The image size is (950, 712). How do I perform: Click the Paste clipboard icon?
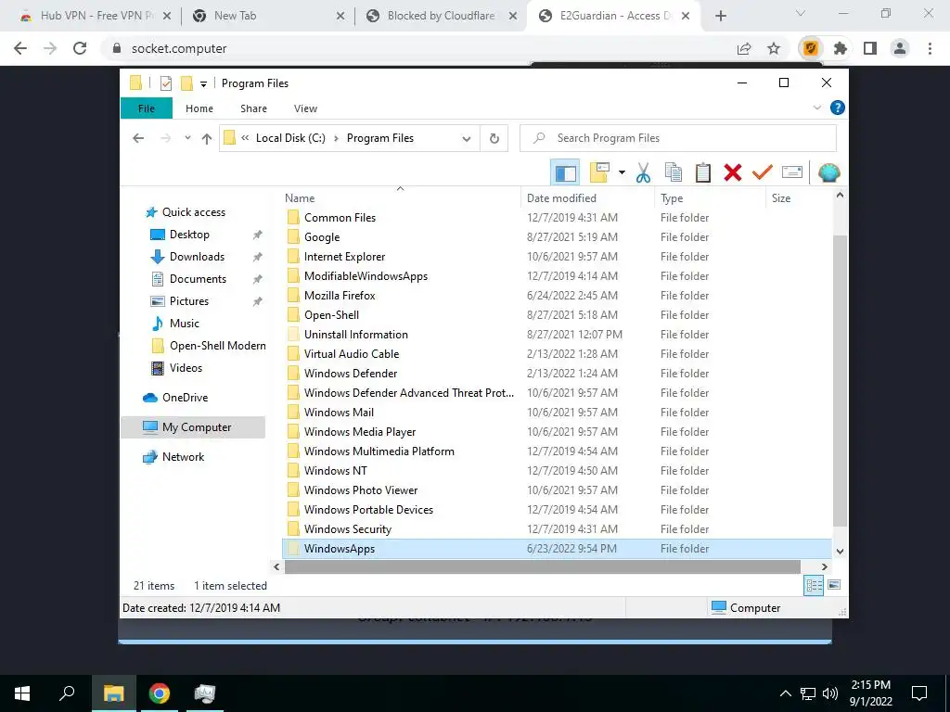click(703, 173)
